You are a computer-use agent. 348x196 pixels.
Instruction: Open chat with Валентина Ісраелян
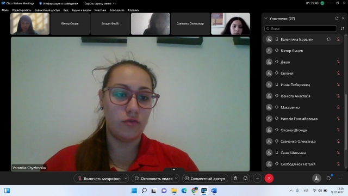[328, 39]
